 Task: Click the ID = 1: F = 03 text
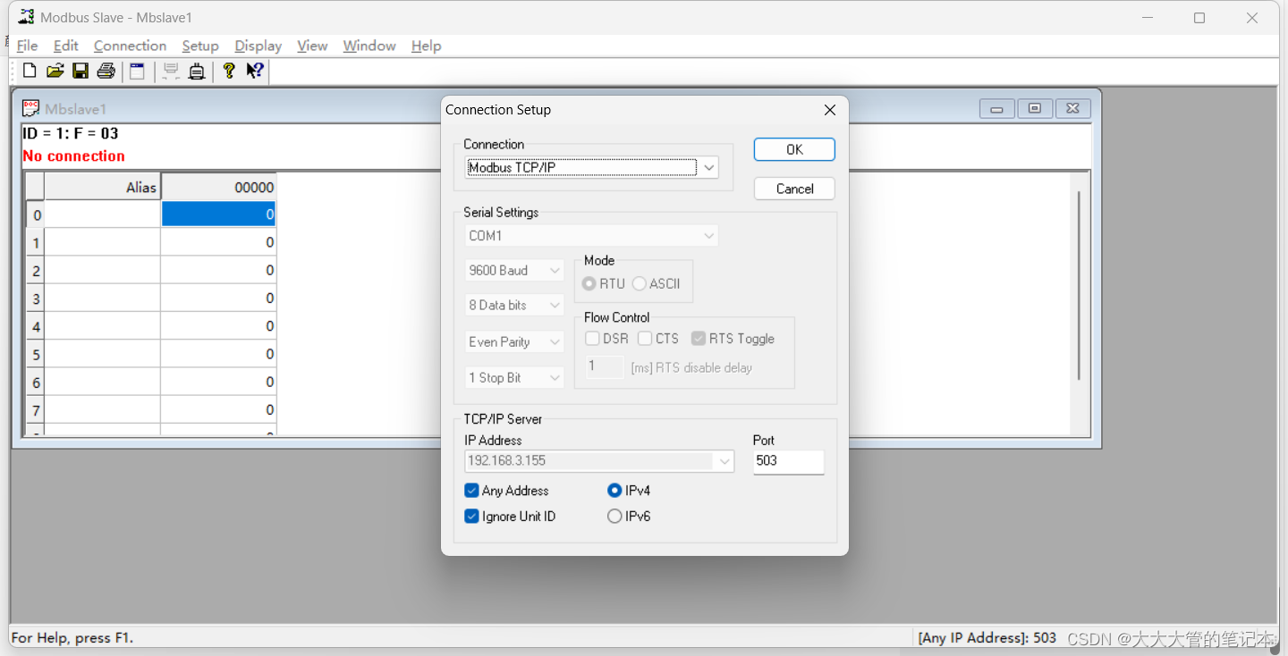[x=71, y=134]
